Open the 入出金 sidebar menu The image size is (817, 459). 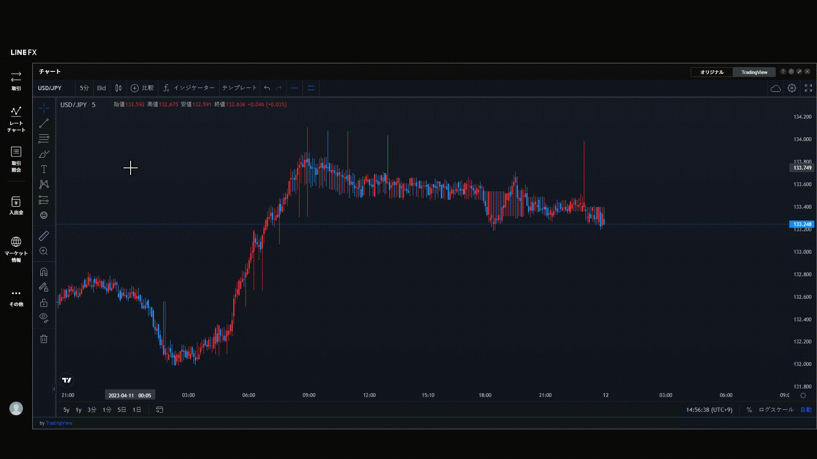[x=16, y=205]
